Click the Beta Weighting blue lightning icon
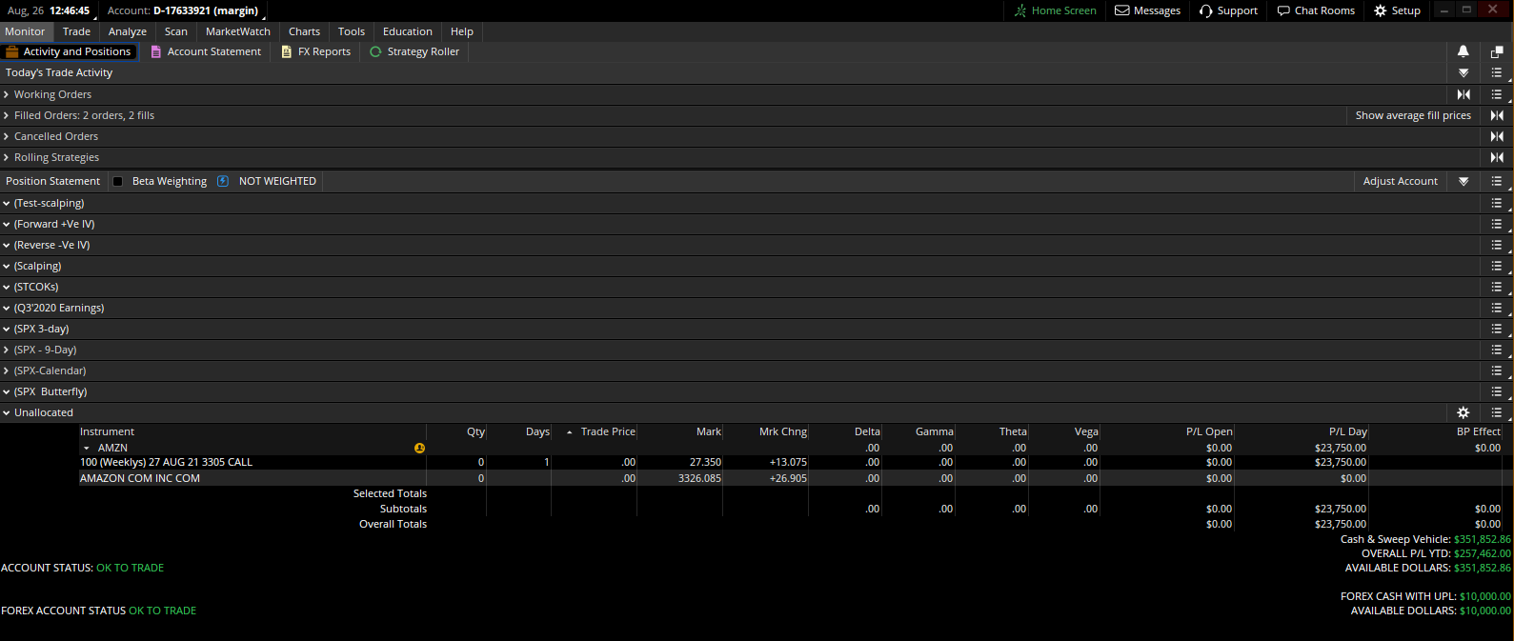 pyautogui.click(x=223, y=181)
